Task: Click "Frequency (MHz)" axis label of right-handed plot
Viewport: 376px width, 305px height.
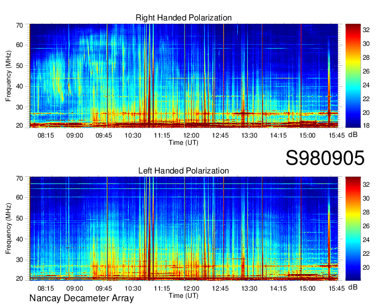Action: tap(8, 76)
